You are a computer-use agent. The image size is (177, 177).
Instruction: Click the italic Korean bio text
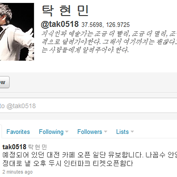tap(109, 42)
